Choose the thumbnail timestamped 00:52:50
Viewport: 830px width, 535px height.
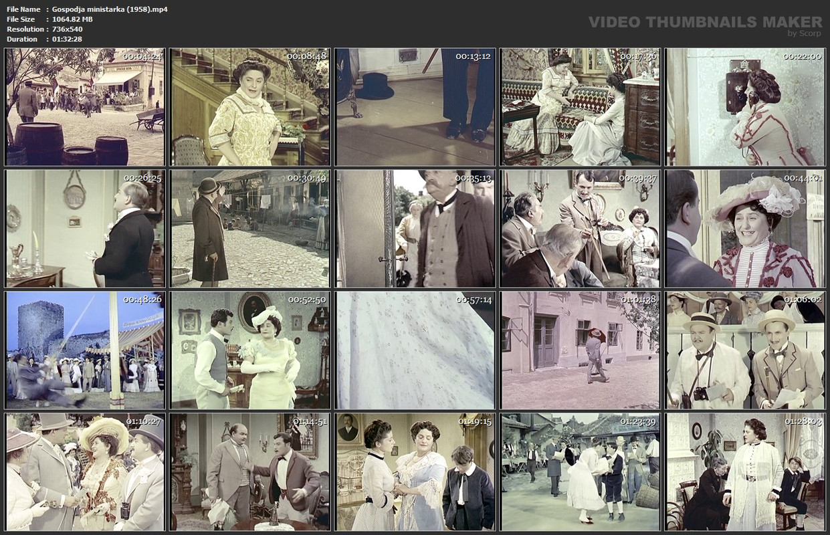(249, 350)
